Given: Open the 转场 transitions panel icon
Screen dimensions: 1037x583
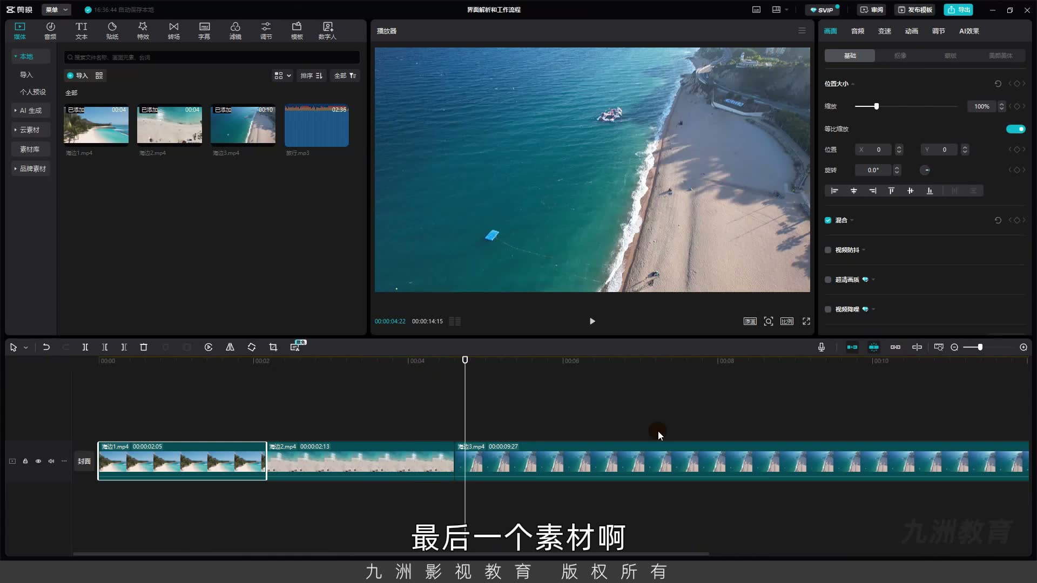Looking at the screenshot, I should click(x=173, y=31).
